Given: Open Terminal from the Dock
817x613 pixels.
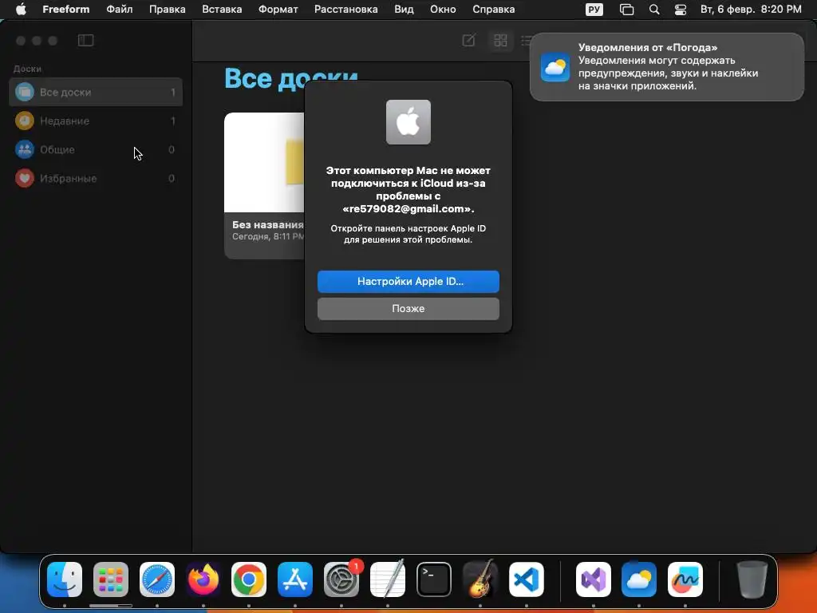Looking at the screenshot, I should 433,579.
